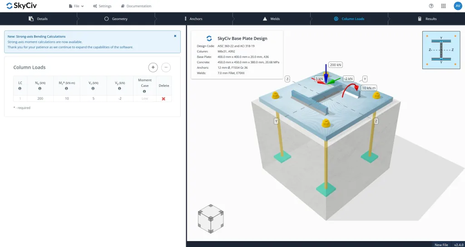Click the 10 kN-m moment label
The width and height of the screenshot is (465, 247).
point(369,88)
